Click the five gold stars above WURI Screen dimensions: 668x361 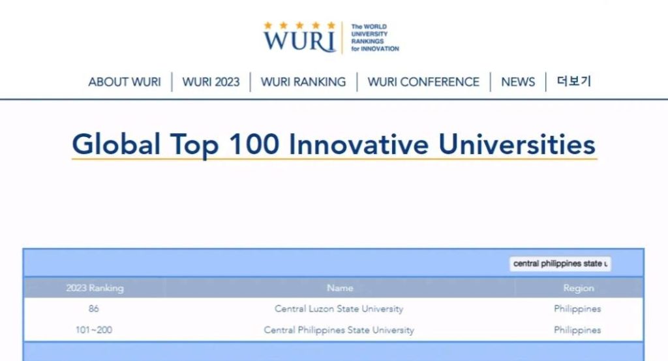299,25
